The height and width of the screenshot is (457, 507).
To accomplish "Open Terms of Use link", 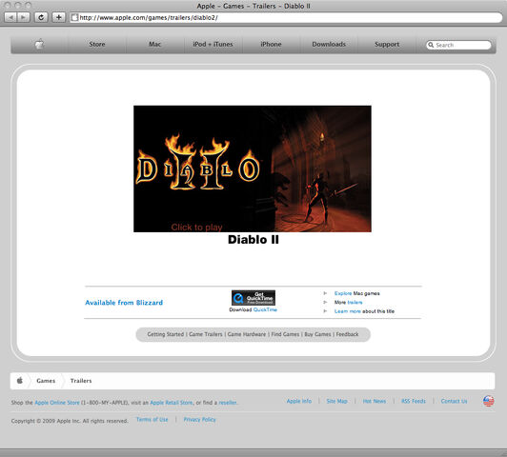I will pos(152,420).
